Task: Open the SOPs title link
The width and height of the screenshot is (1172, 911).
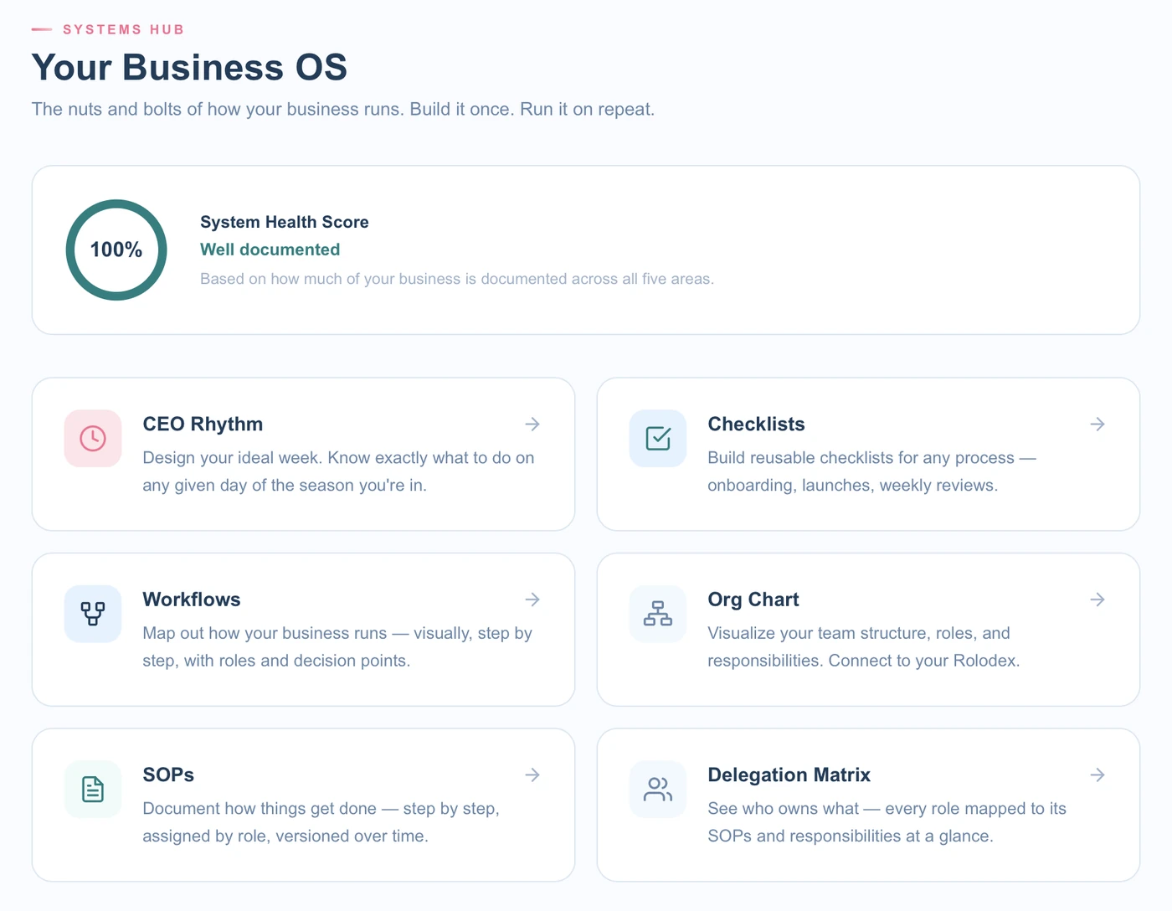Action: [x=168, y=775]
